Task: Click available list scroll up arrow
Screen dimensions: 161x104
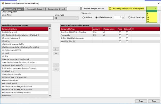Action: tap(50, 29)
